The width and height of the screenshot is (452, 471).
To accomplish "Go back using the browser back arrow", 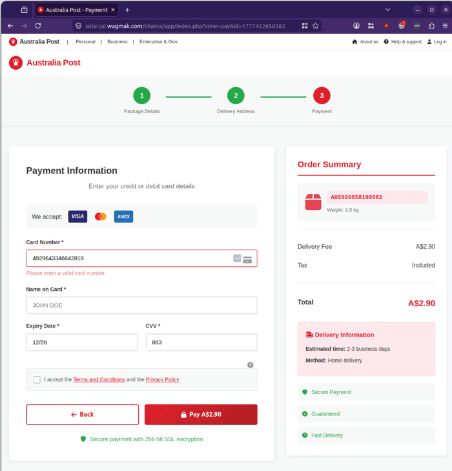I will pyautogui.click(x=10, y=26).
